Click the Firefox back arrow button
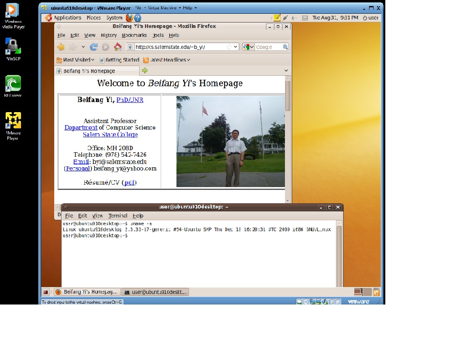 [x=61, y=47]
